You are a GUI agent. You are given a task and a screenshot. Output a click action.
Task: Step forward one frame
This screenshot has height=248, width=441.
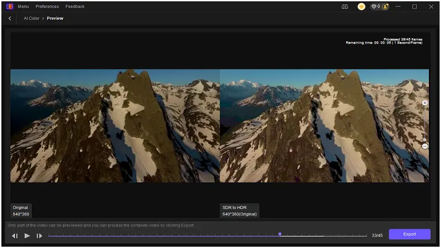pyautogui.click(x=39, y=236)
